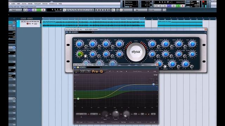Click Record in the main toolbar
The width and height of the screenshot is (225, 126).
(x=43, y=10)
